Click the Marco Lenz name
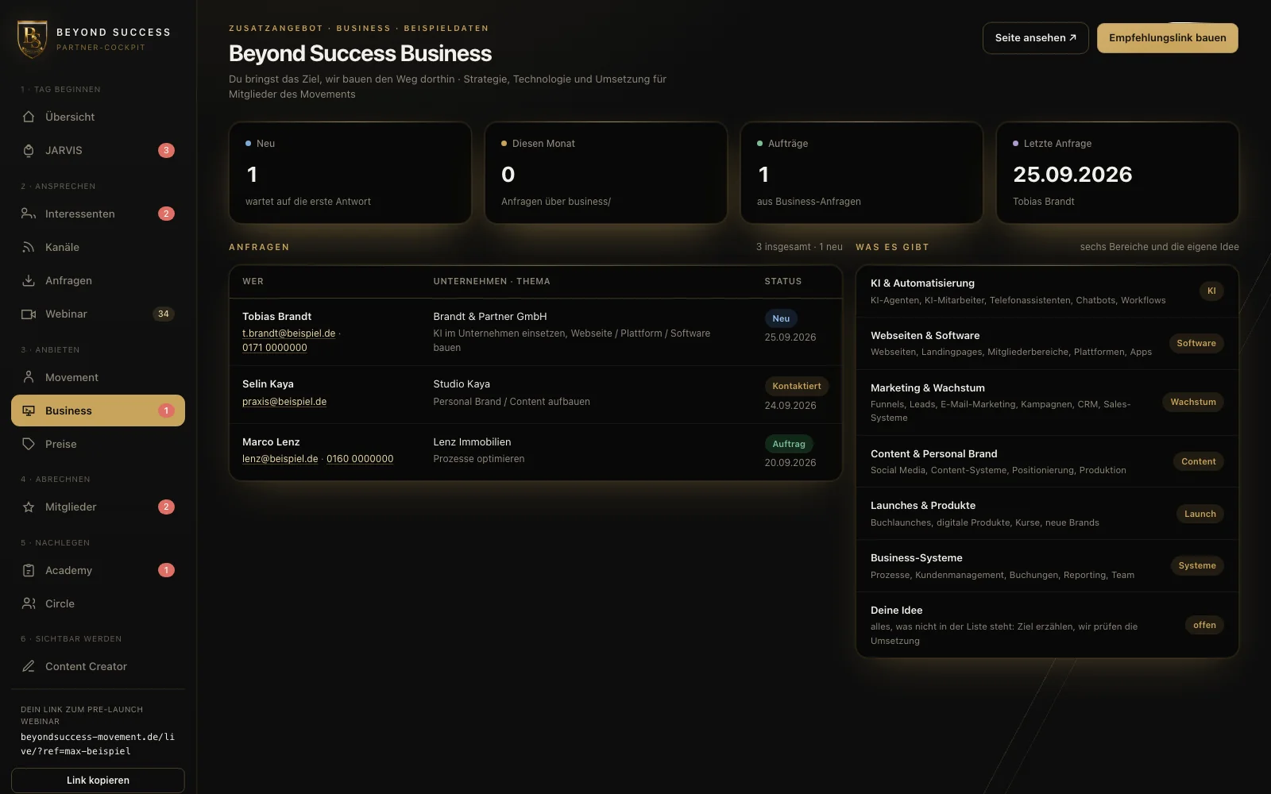The height and width of the screenshot is (794, 1271). coord(271,441)
